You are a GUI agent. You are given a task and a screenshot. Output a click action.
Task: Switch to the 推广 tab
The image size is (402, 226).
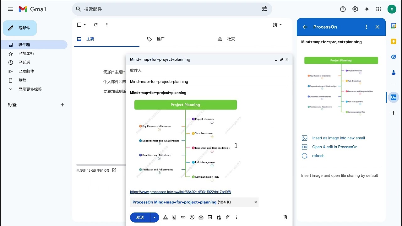(x=177, y=39)
